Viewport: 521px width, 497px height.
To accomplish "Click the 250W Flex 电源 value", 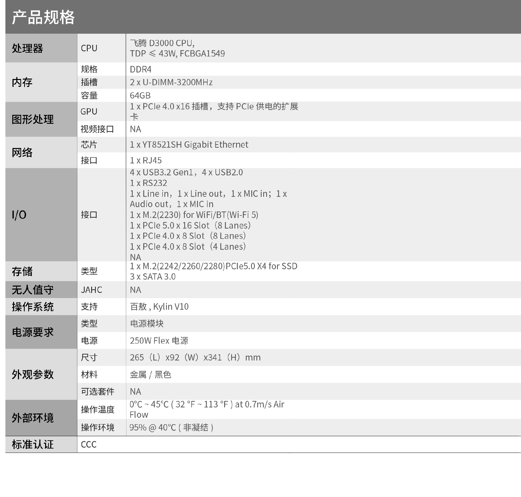I will 159,341.
